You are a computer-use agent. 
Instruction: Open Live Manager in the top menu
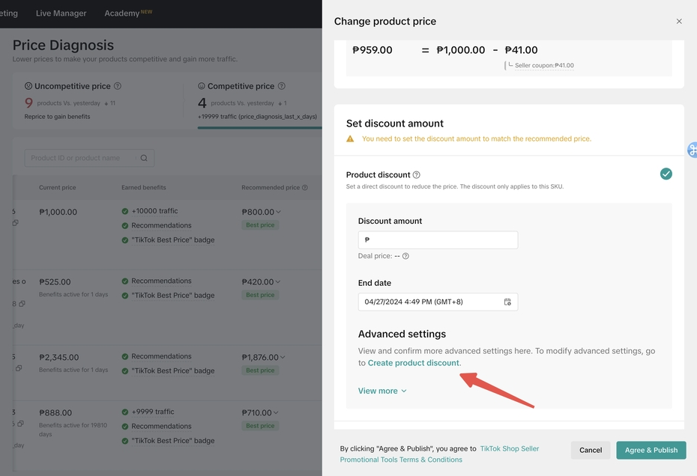coord(61,13)
